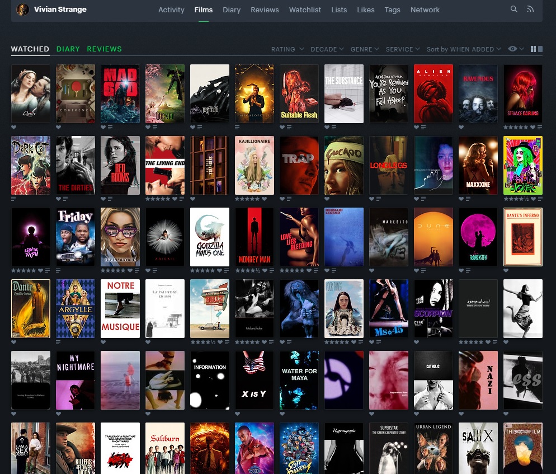Go to the Likes tab

point(366,10)
